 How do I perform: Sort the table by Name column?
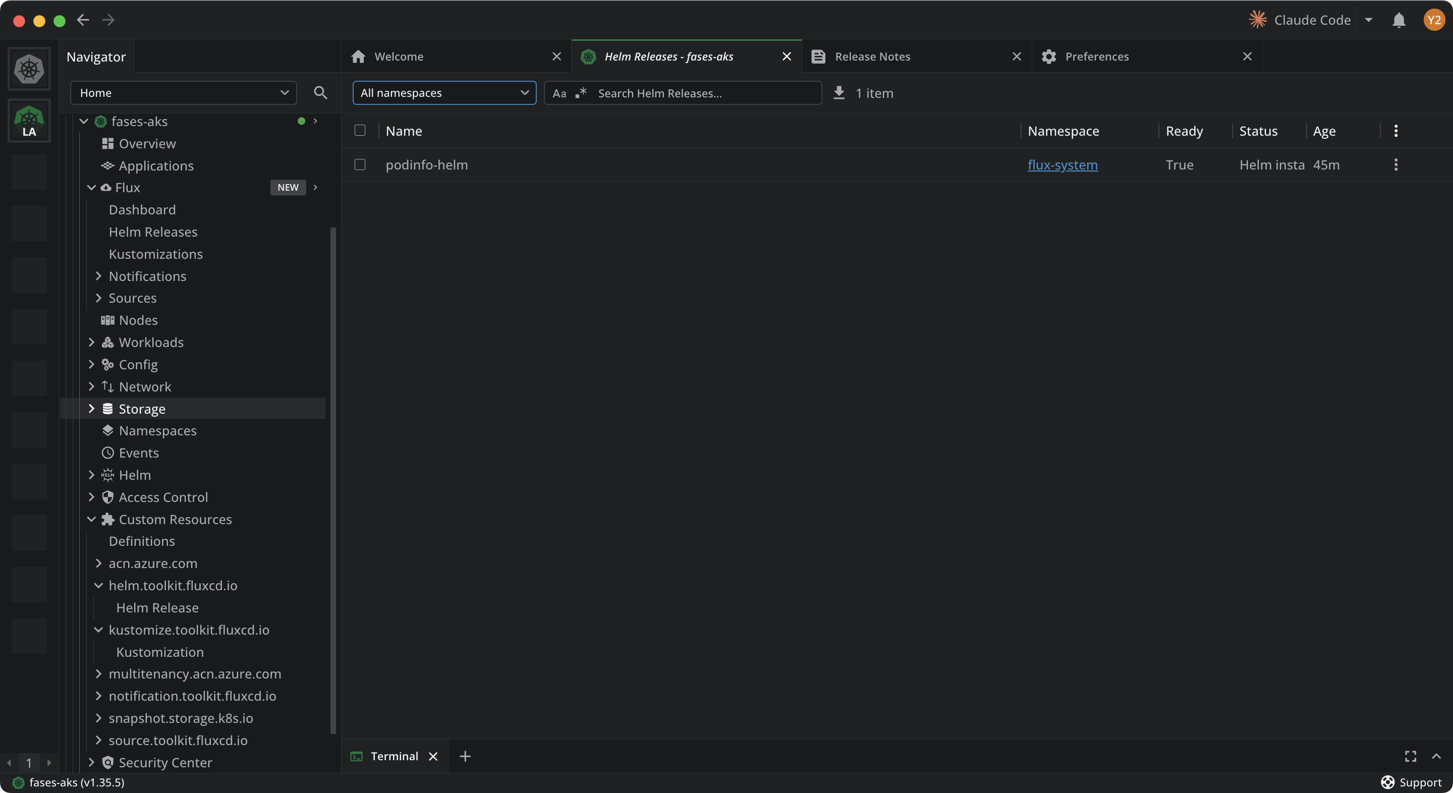point(404,131)
